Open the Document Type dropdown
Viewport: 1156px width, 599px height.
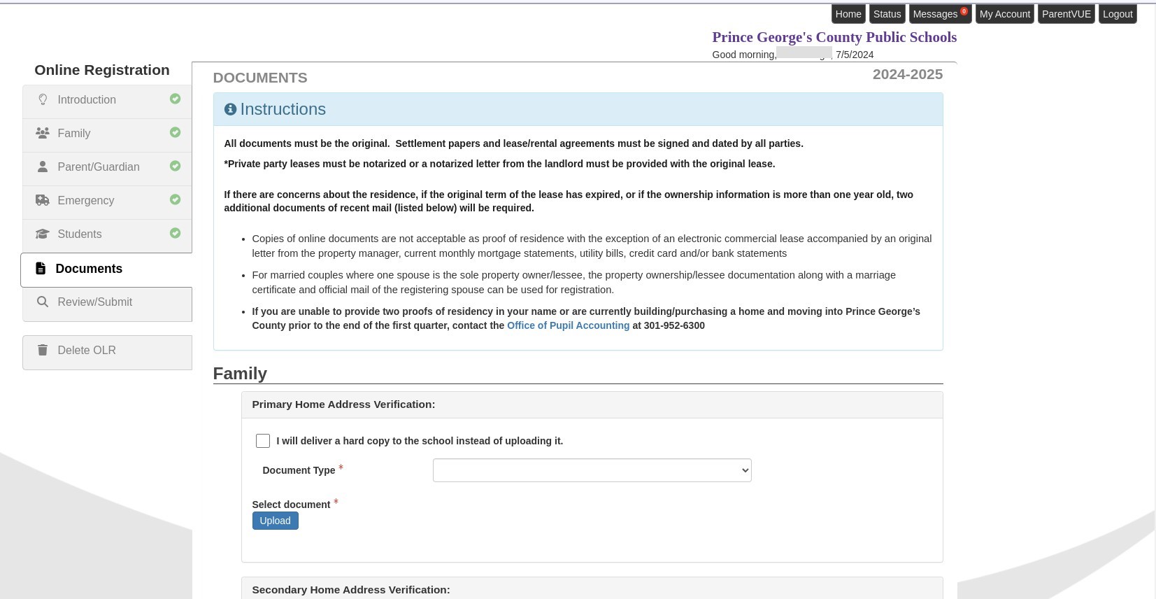pyautogui.click(x=591, y=470)
